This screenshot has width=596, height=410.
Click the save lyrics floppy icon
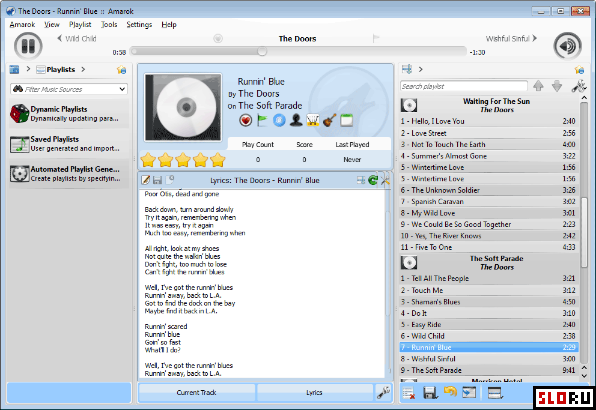[x=157, y=180]
